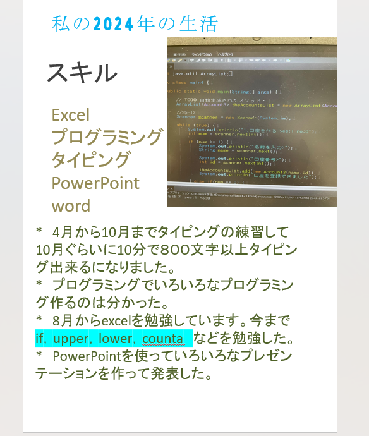Click the misspelled word counta
Screen dimensions: 369x436
tap(162, 339)
